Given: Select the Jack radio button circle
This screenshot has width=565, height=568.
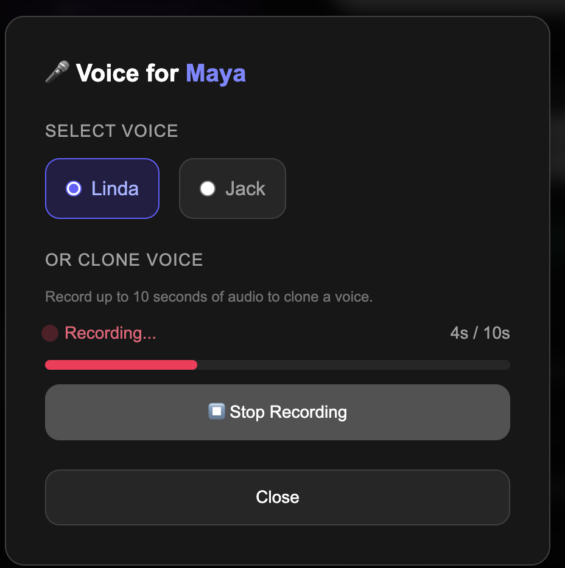Looking at the screenshot, I should pos(208,189).
